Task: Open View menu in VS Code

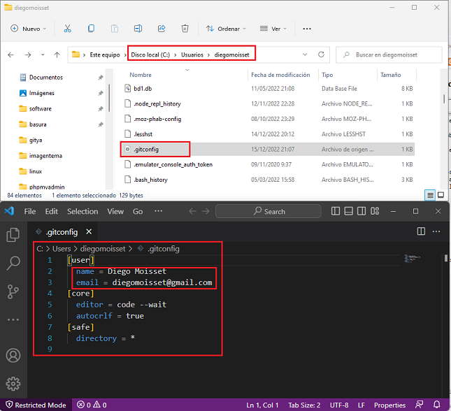Action: (x=115, y=212)
